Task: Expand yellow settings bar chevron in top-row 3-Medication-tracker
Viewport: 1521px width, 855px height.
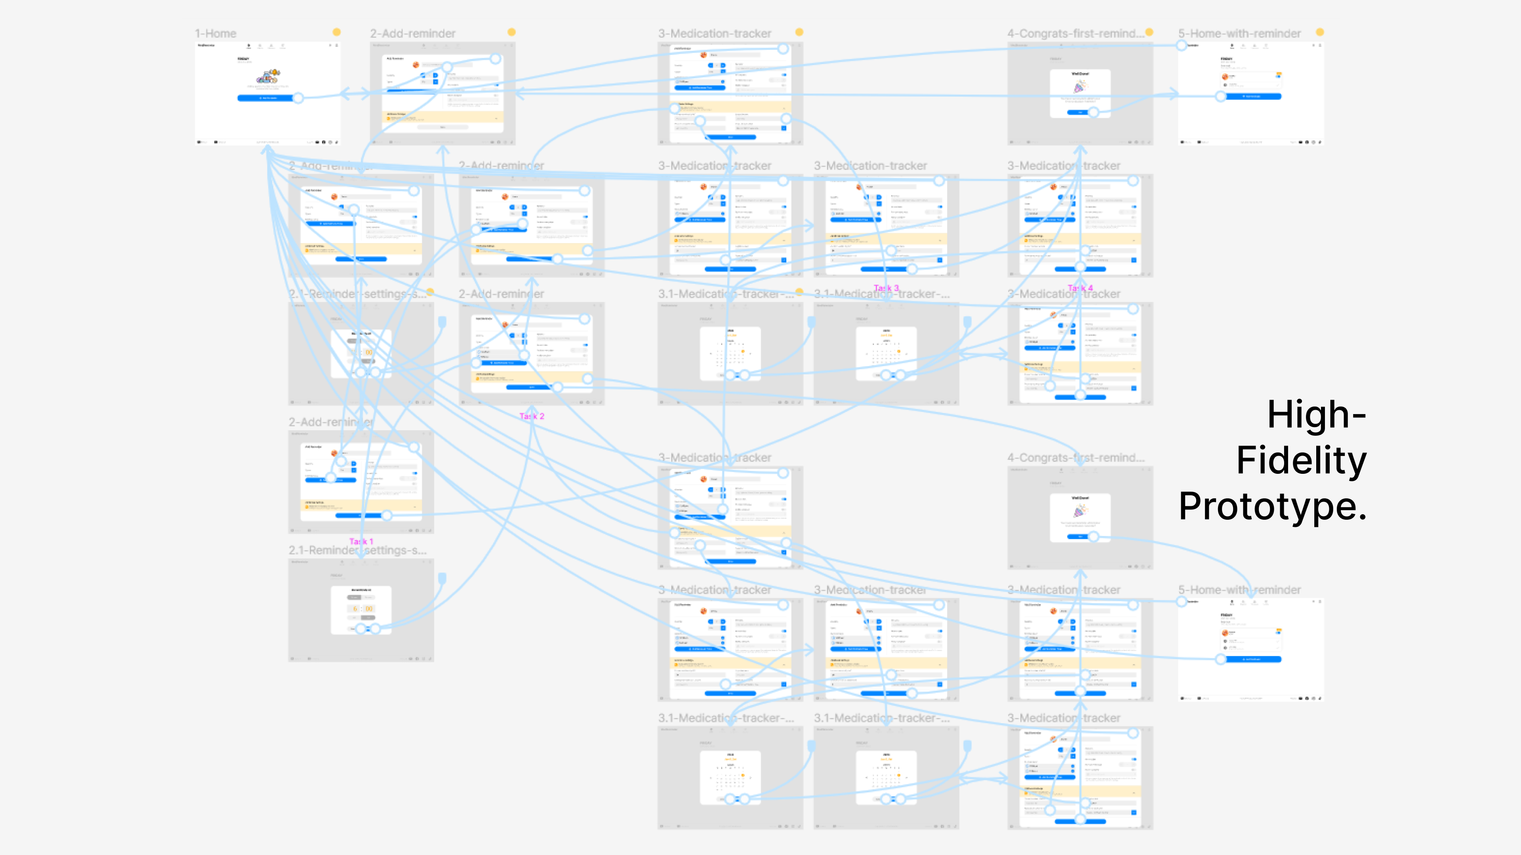Action: 784,108
